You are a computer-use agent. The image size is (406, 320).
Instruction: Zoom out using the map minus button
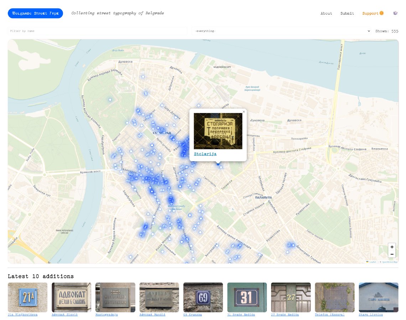click(x=392, y=254)
